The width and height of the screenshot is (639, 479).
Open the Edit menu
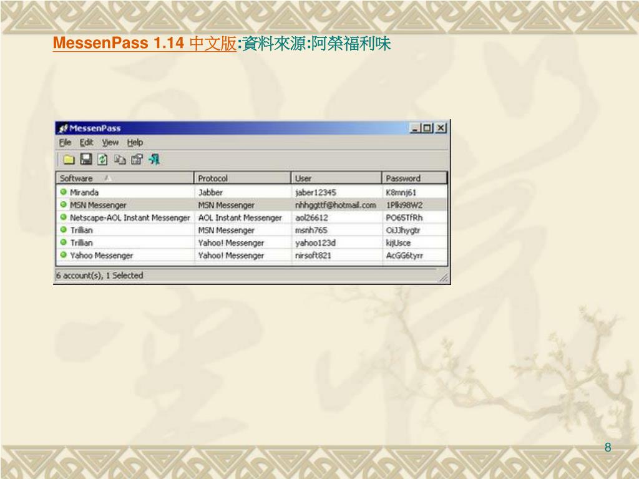point(86,143)
